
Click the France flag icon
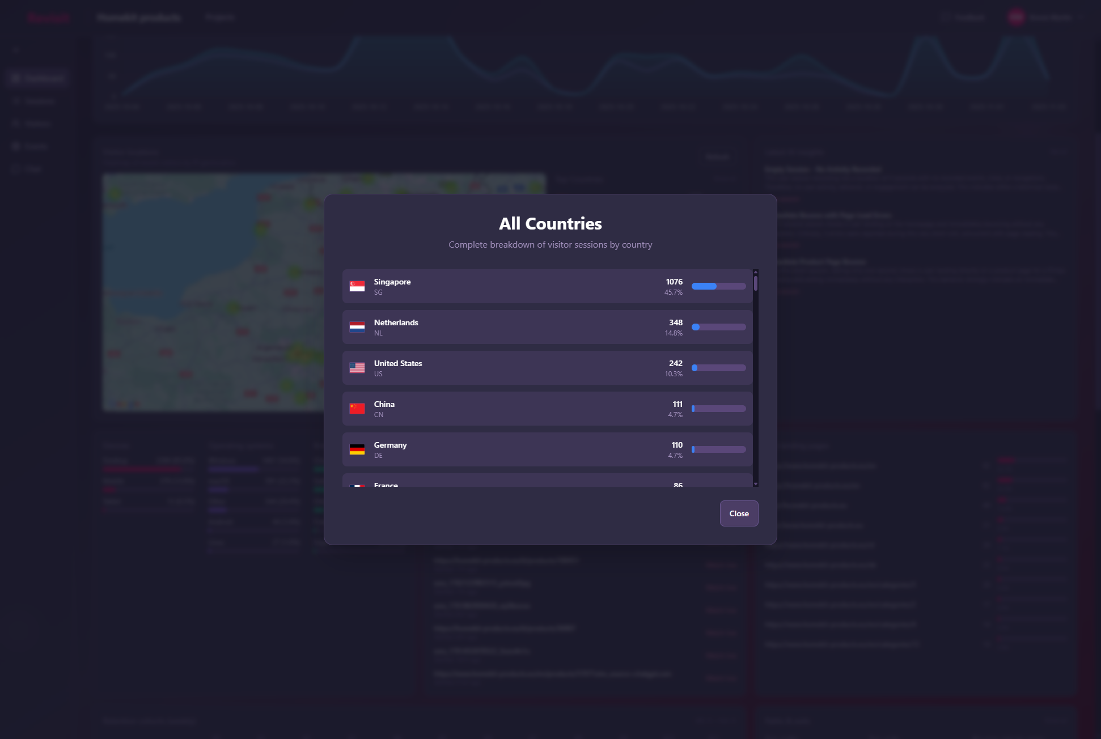pos(357,486)
